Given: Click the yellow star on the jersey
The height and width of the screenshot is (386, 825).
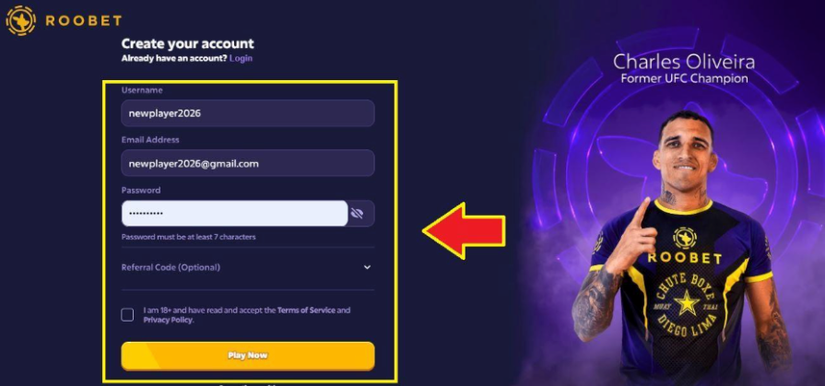Looking at the screenshot, I should click(687, 304).
